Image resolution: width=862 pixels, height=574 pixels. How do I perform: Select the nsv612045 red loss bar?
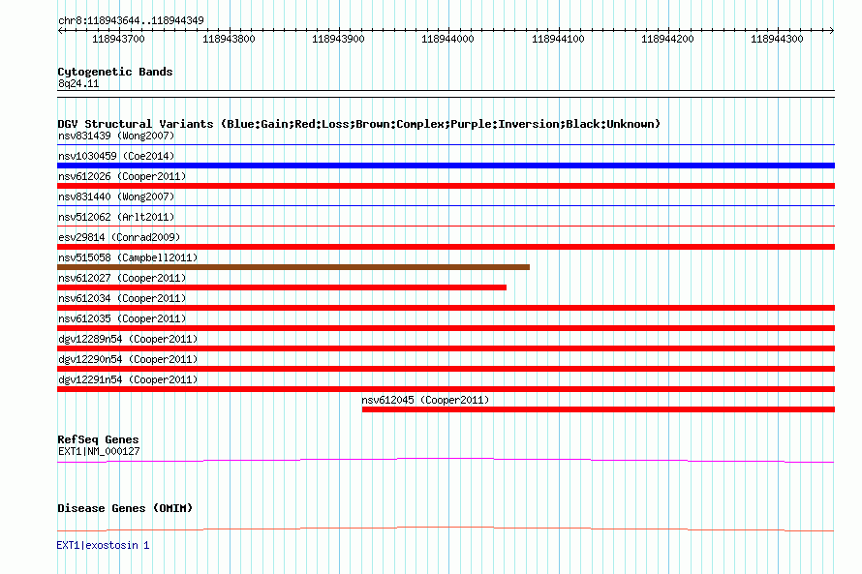(x=599, y=409)
